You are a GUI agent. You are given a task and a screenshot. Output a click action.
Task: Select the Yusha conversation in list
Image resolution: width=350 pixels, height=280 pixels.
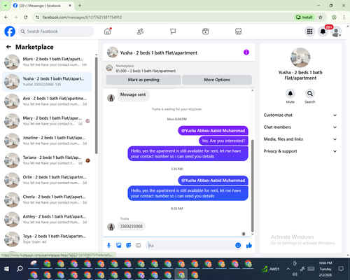tap(47, 82)
